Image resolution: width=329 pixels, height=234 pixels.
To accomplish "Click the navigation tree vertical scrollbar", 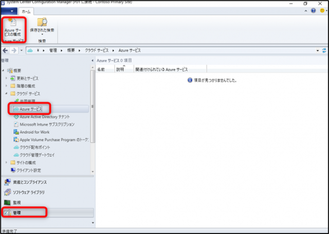I will [x=93, y=106].
